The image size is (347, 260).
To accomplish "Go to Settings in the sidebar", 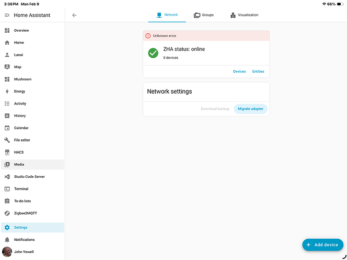I will 21,227.
